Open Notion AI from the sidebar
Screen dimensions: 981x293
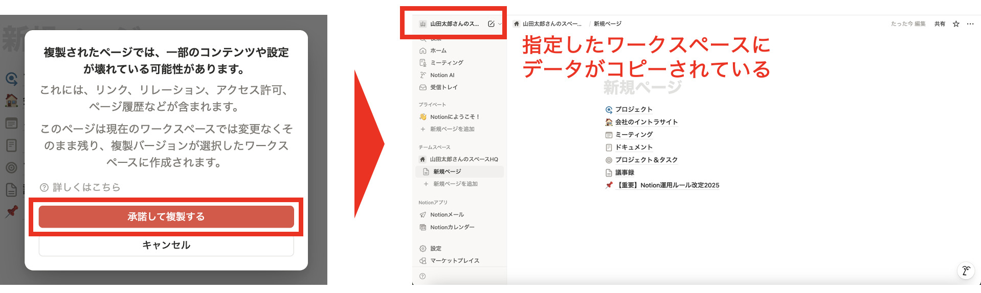459,75
